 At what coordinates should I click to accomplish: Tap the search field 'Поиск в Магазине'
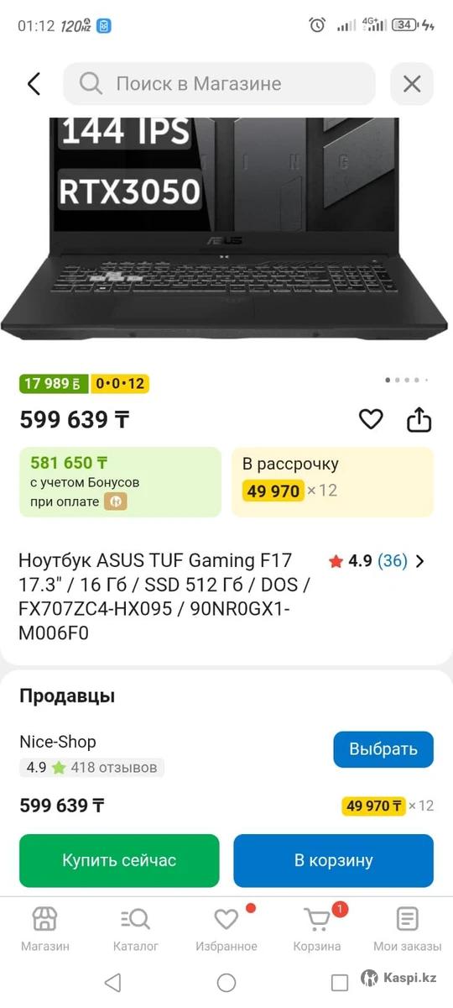[x=220, y=84]
